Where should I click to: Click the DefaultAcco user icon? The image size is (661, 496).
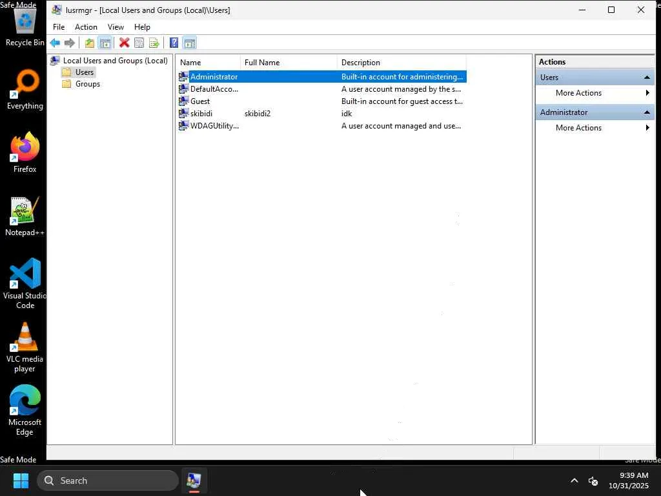pos(183,88)
